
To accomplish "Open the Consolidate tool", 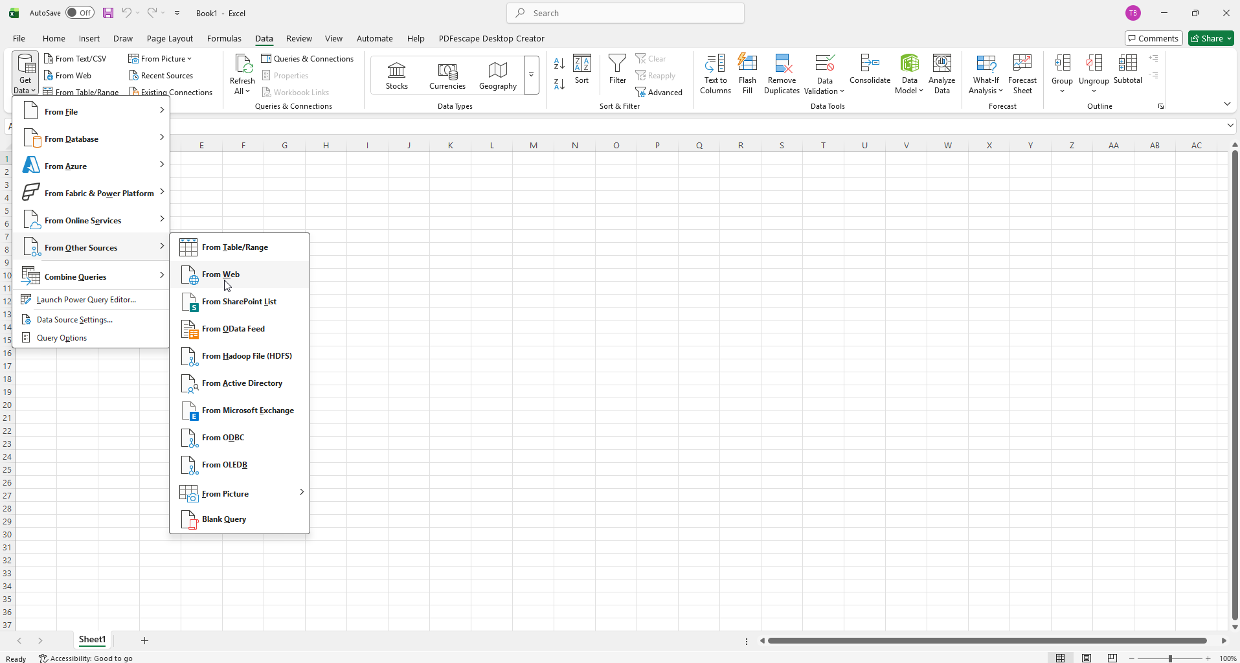I will [870, 69].
